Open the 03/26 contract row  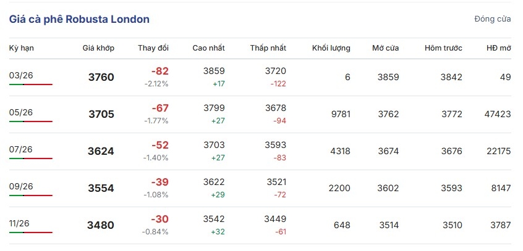coord(260,78)
